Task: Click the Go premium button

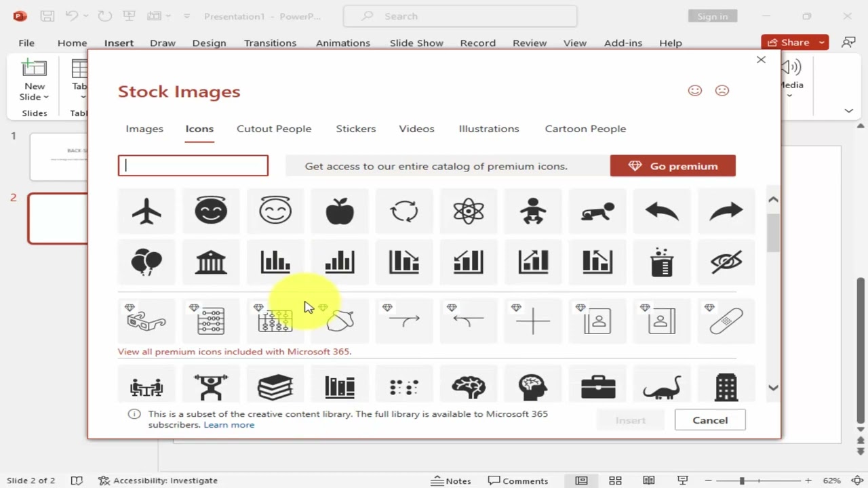Action: (673, 166)
